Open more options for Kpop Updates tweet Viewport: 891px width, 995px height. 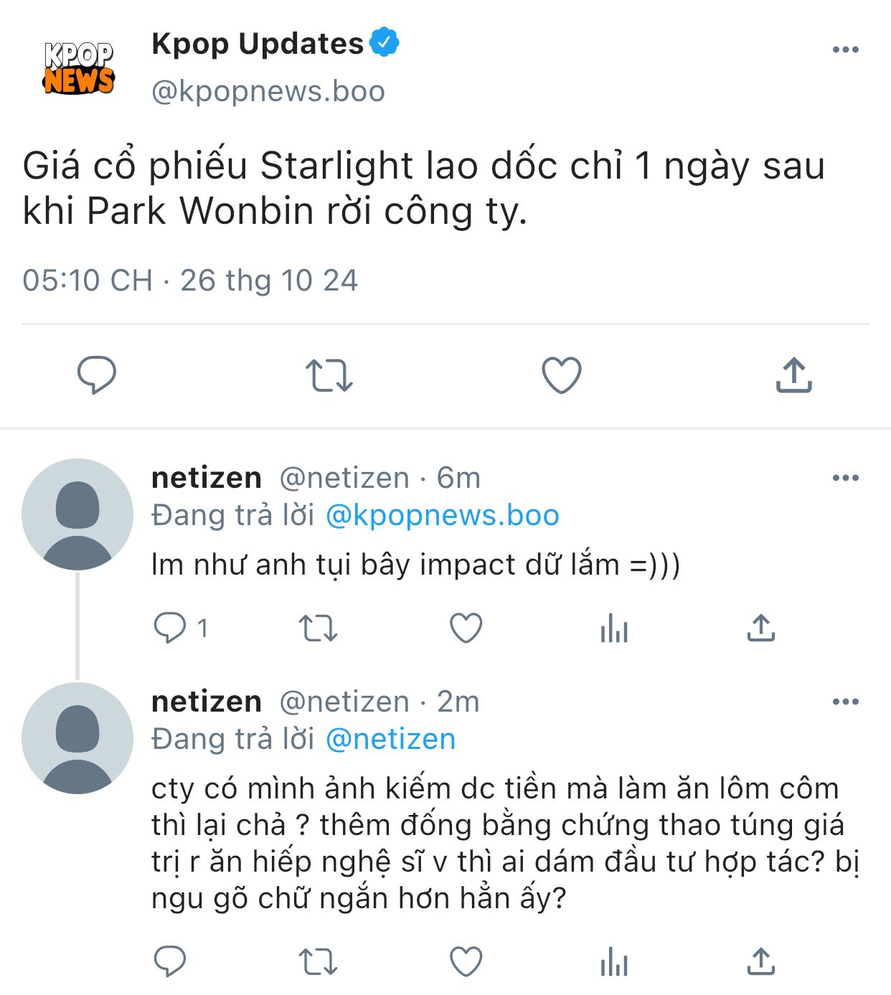coord(845,49)
